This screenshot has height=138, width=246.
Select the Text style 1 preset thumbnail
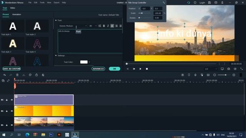[13, 26]
